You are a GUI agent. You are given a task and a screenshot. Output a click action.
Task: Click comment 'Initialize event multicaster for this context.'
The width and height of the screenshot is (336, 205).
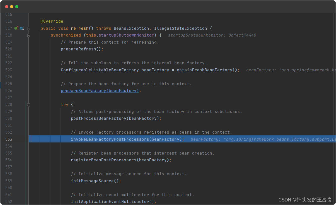click(x=133, y=195)
